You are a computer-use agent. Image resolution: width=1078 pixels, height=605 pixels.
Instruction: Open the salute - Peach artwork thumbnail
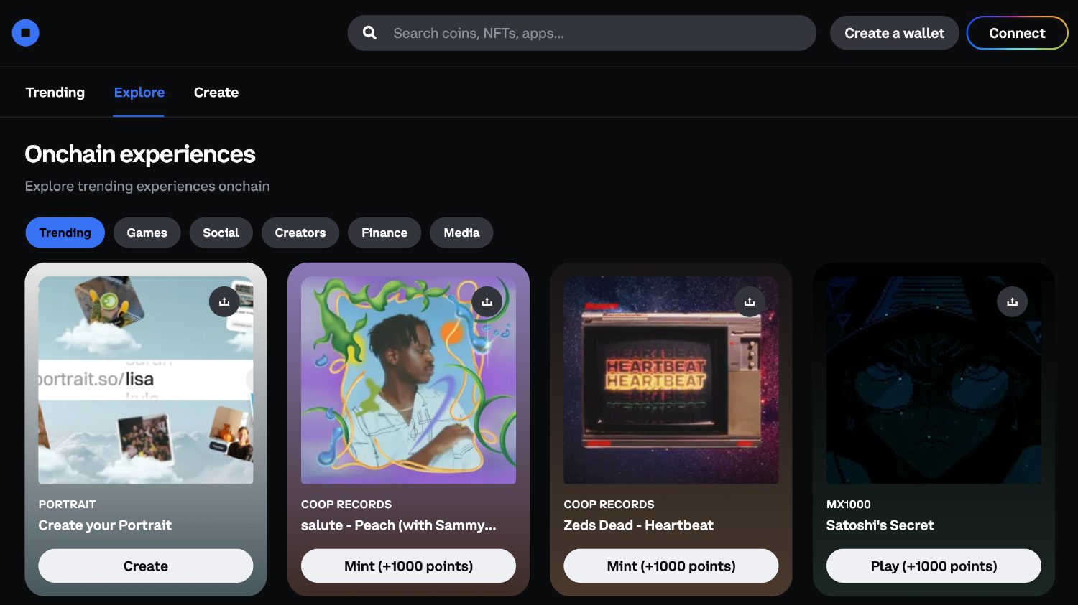(408, 380)
